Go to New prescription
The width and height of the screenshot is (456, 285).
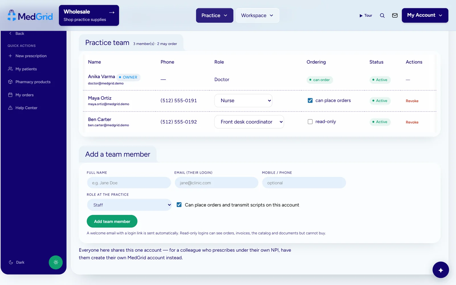31,56
